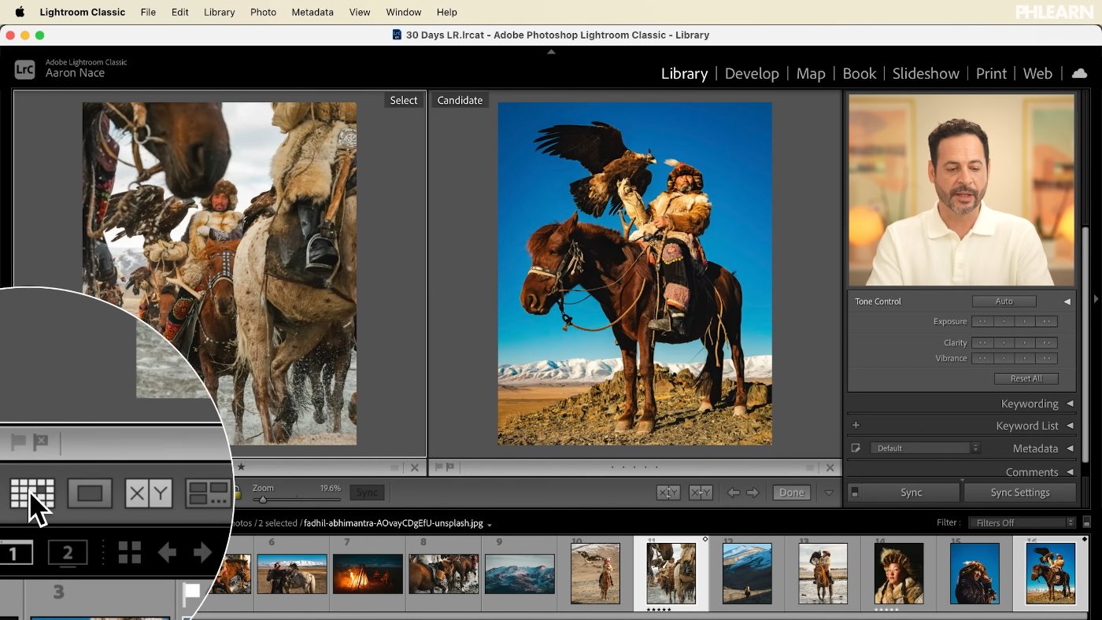Select filmstrip thumbnail 9 mountain landscape
This screenshot has width=1102, height=620.
coord(520,574)
